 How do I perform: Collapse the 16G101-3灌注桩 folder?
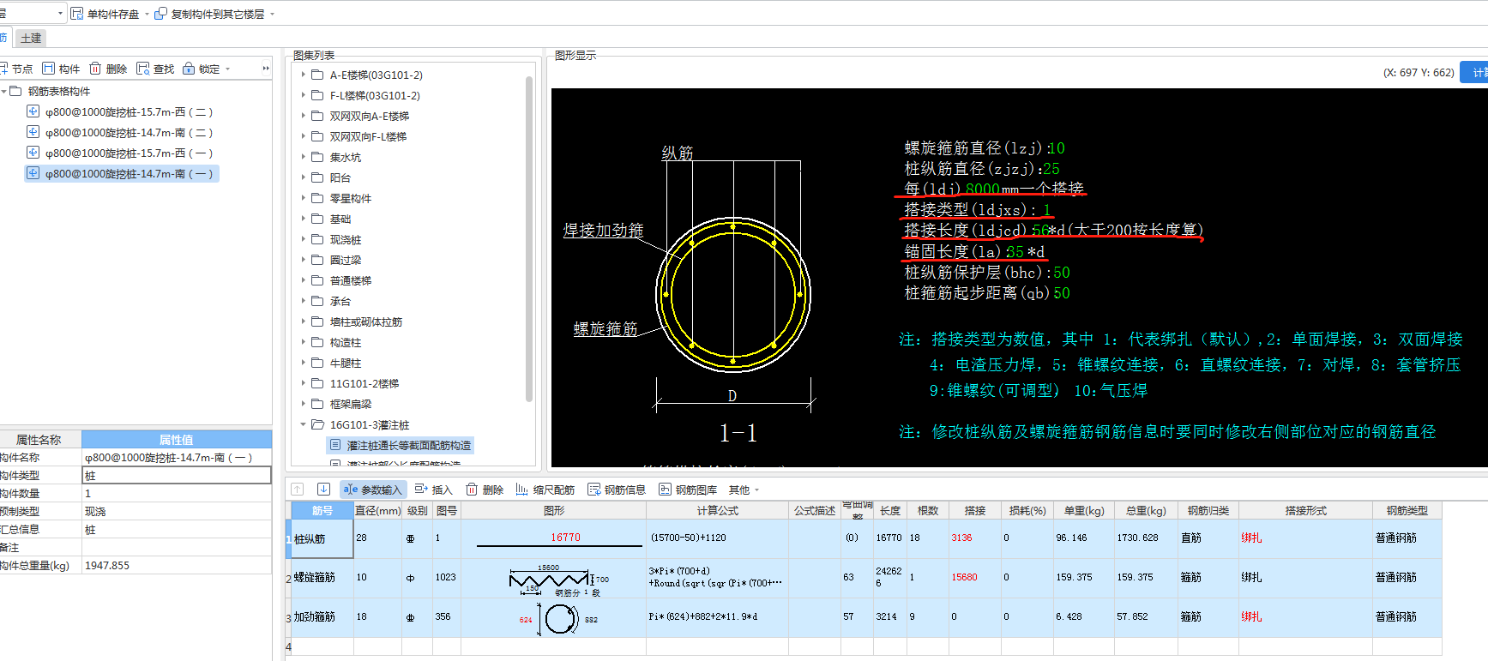tap(303, 424)
